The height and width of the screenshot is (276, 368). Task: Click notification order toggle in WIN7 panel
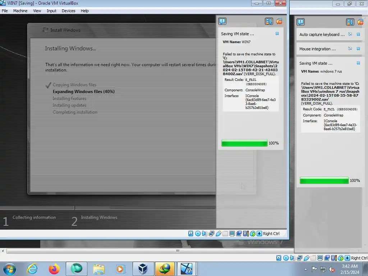tap(269, 21)
